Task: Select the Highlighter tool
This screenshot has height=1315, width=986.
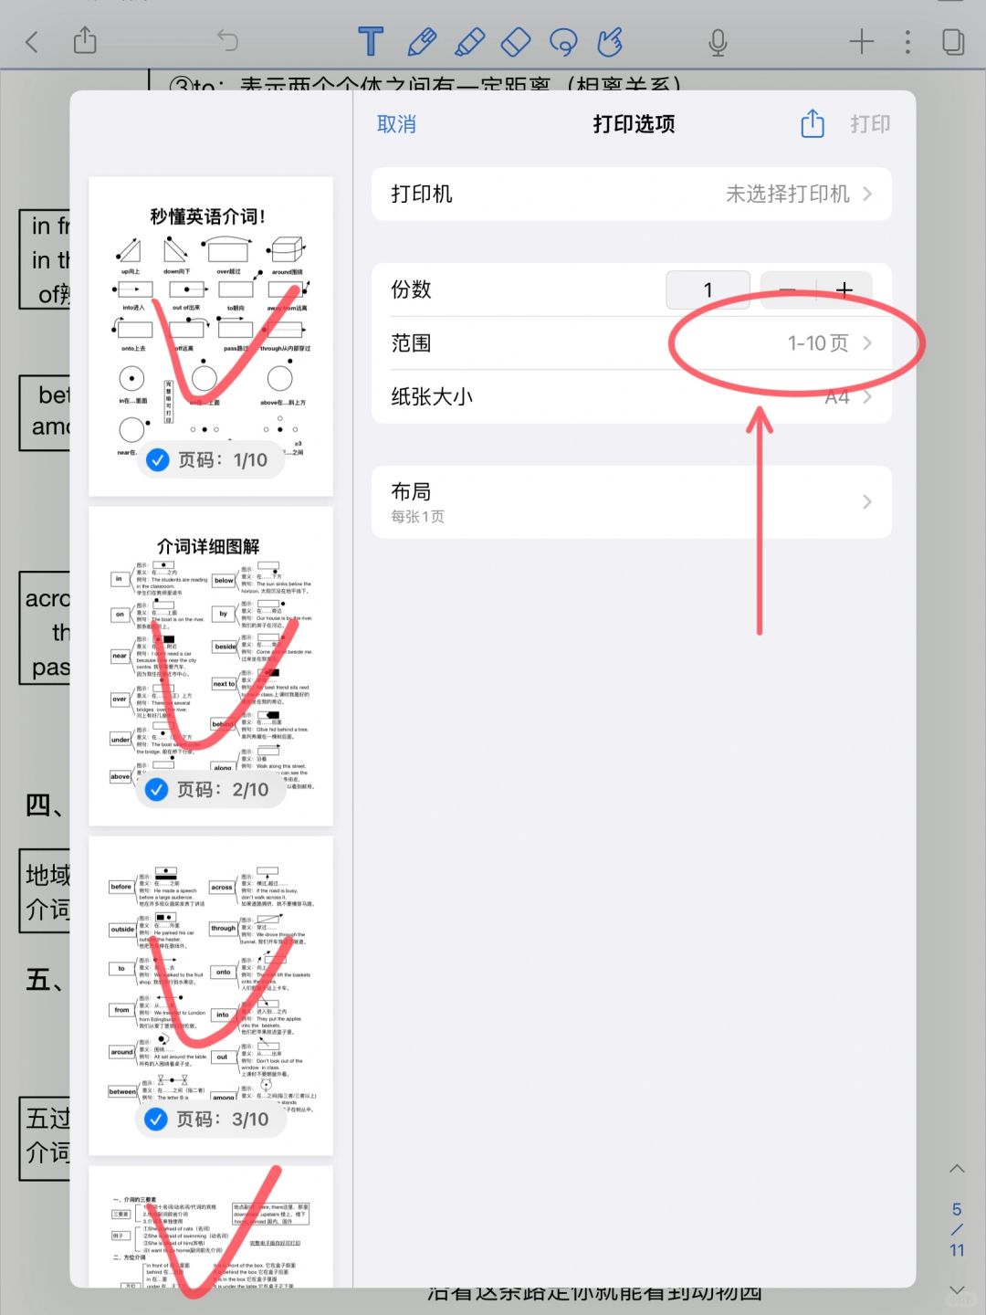Action: pos(469,41)
